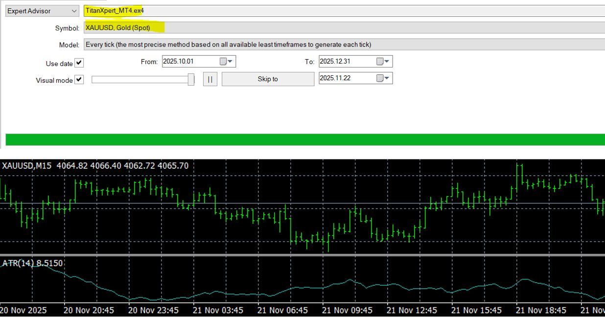Disable the Visual mode checkbox

point(79,80)
